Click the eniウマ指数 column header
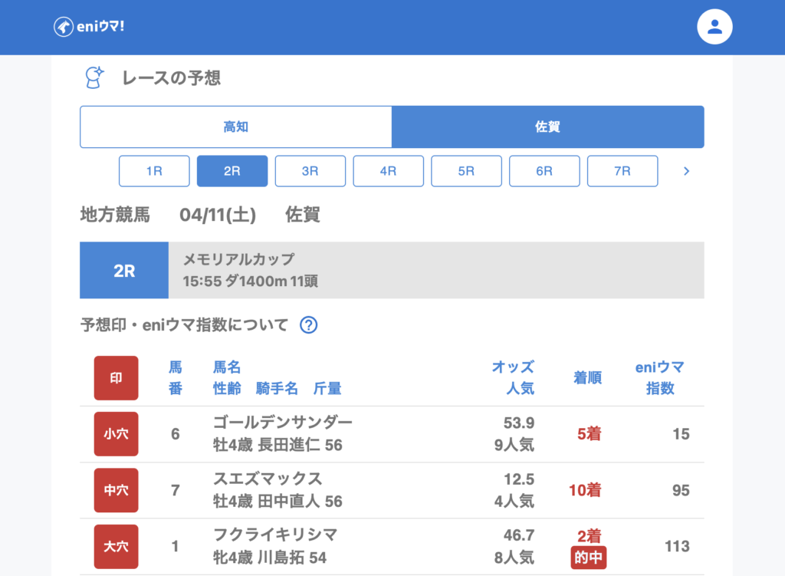Screen dimensions: 785x576 click(x=659, y=378)
